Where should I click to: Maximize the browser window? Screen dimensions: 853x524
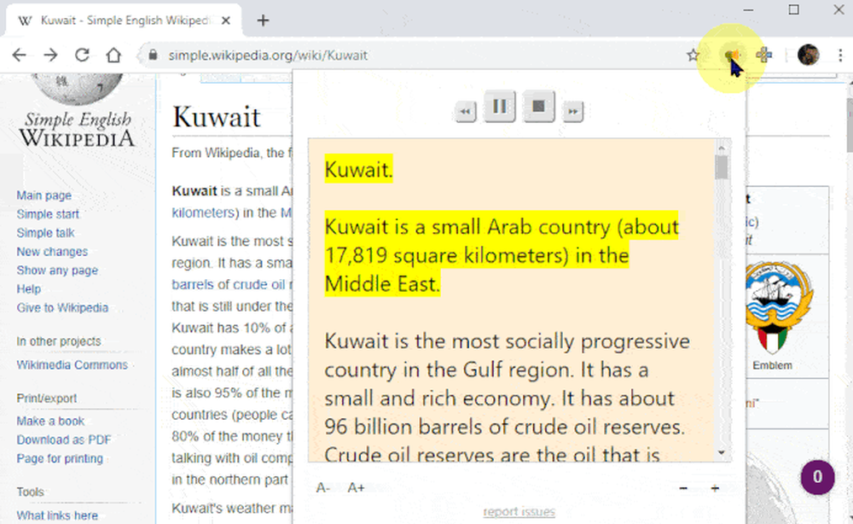click(x=793, y=9)
